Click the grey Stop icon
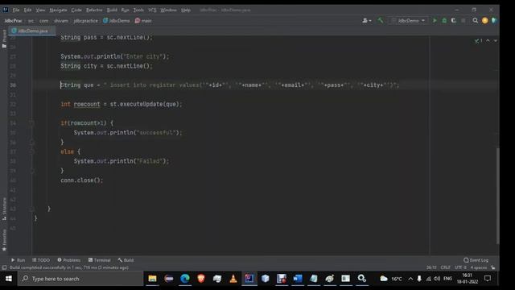 click(463, 20)
